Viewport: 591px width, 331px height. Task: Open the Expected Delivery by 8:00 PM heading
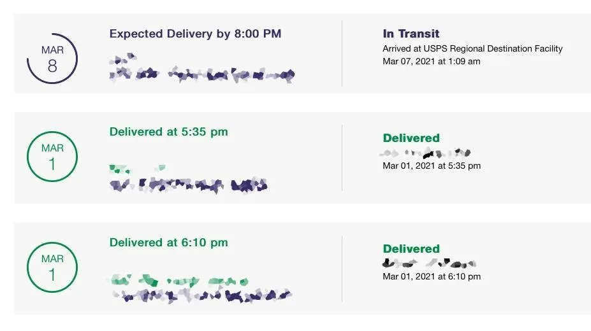click(195, 34)
